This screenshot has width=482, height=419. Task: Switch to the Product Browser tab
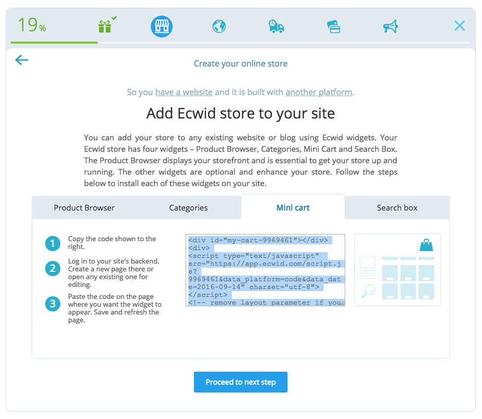(84, 208)
